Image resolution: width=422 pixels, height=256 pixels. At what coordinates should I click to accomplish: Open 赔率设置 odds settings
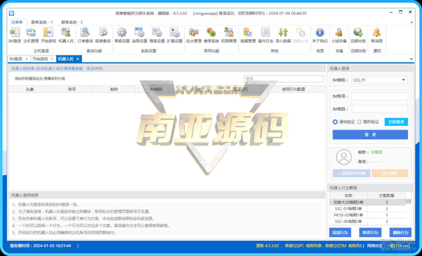[157, 35]
